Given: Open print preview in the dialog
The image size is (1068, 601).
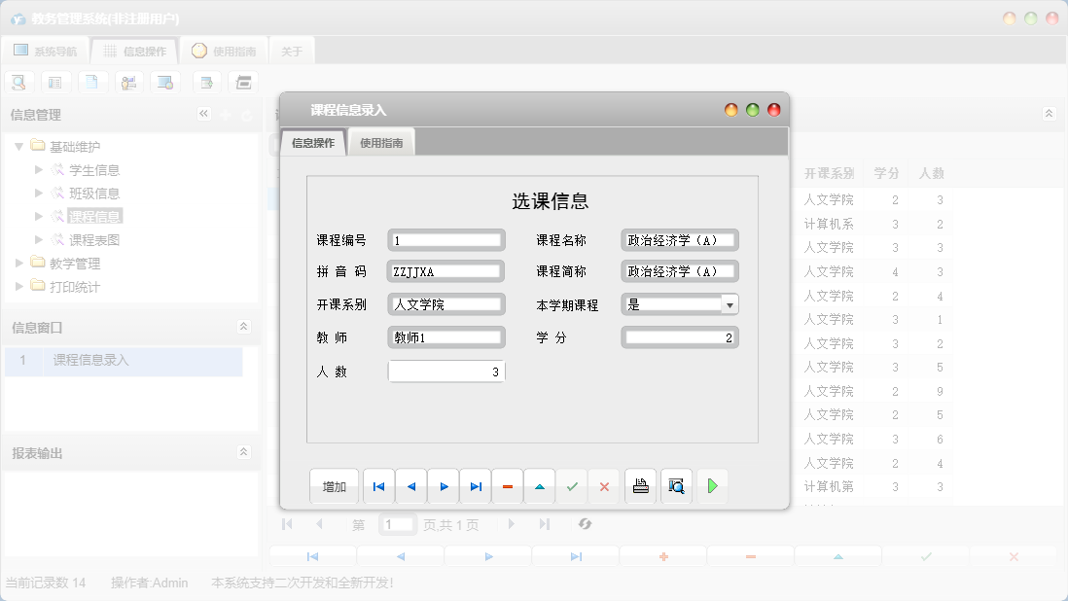Looking at the screenshot, I should click(676, 486).
